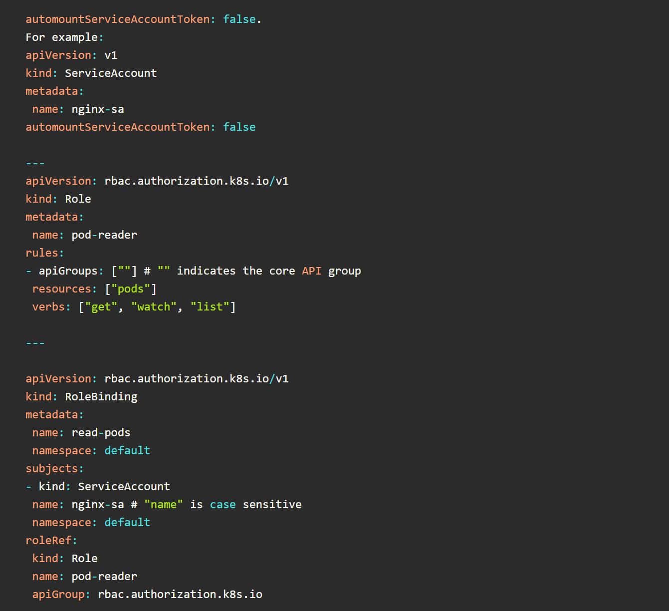Viewport: 669px width, 611px height.
Task: Click the 'RoleBinding' kind value
Action: point(101,397)
